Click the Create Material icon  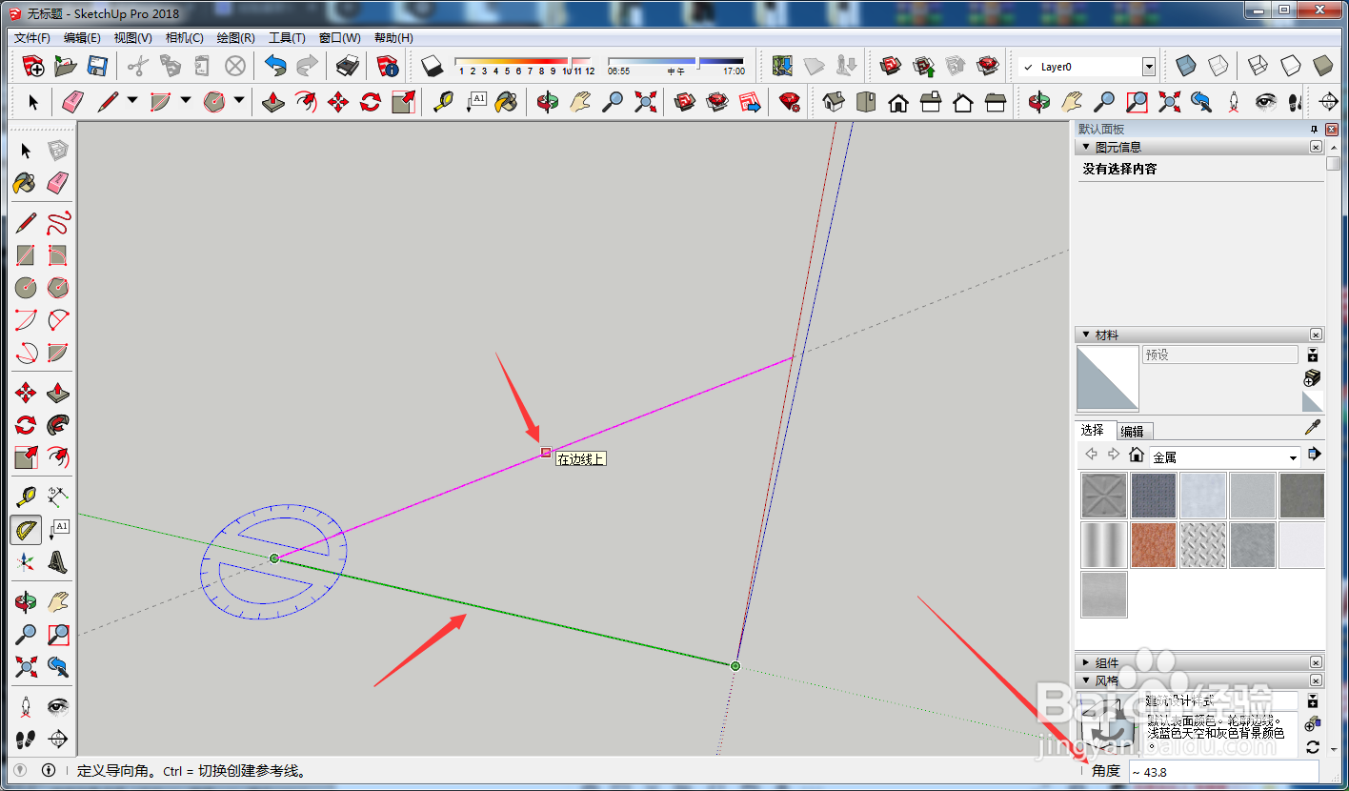pos(1312,377)
